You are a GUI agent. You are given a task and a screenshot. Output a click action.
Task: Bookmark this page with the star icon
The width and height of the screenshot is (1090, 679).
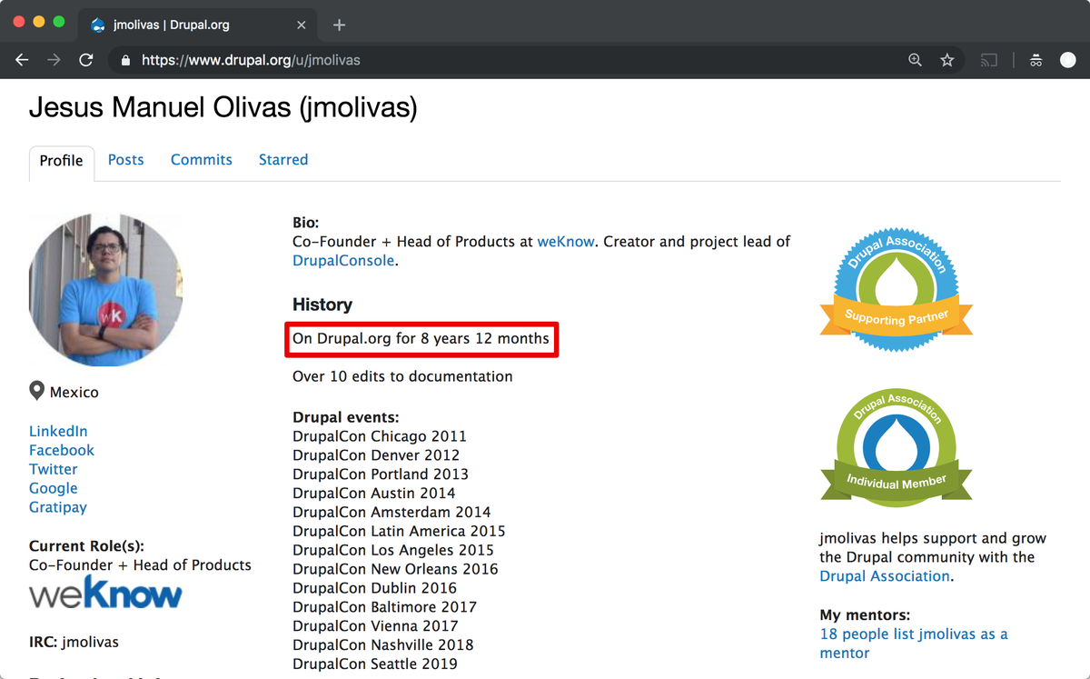point(947,60)
